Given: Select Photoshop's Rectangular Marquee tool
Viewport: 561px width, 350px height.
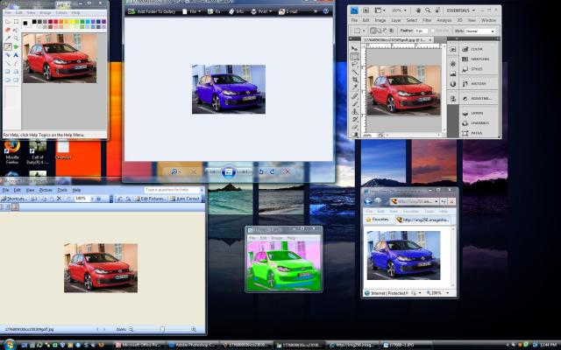Looking at the screenshot, I should (x=354, y=56).
